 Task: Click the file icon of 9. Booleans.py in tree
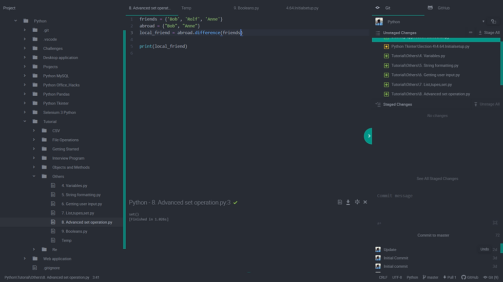53,231
